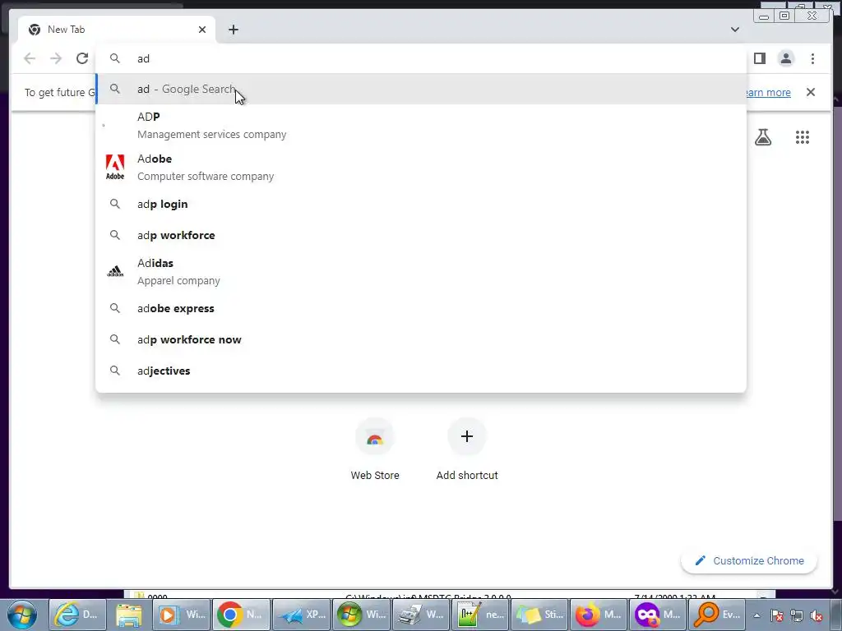Screen dimensions: 842x631
Task: Switch to the New Tab tab
Action: click(115, 30)
